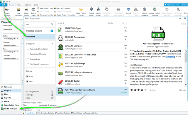Open the Settings gear in AppStore sidebar
The image size is (188, 115).
point(52,95)
